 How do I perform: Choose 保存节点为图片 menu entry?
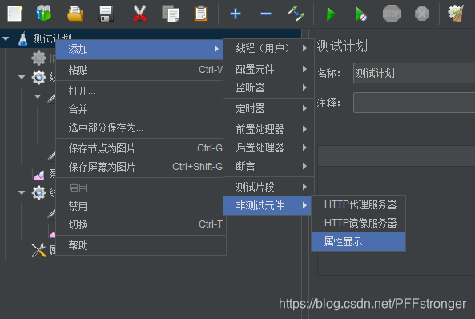139,148
